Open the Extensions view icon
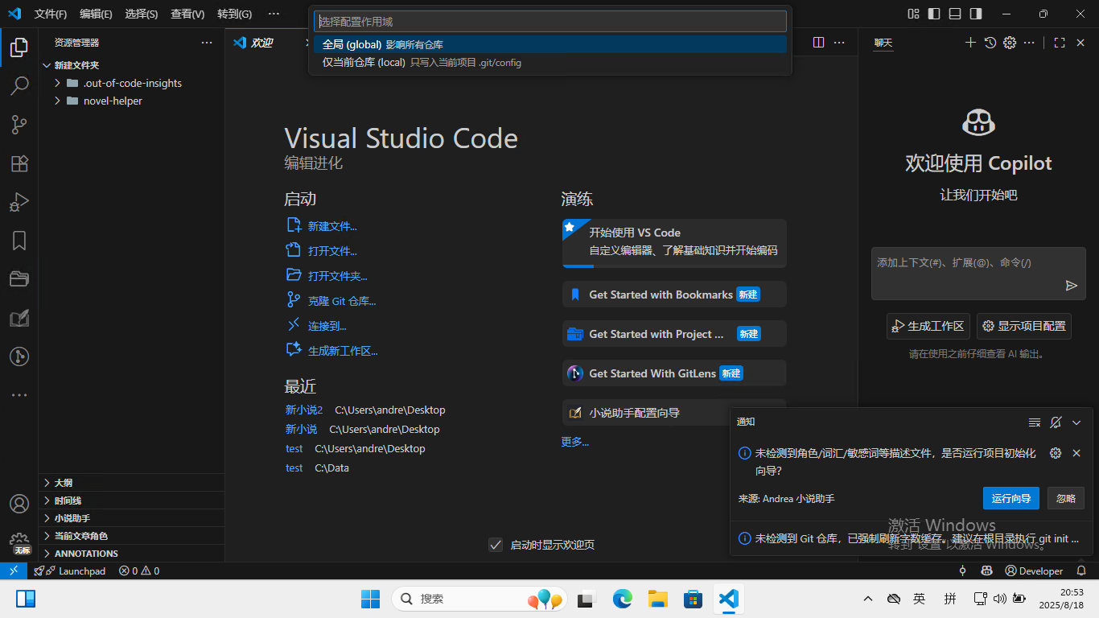1099x618 pixels. (x=19, y=163)
